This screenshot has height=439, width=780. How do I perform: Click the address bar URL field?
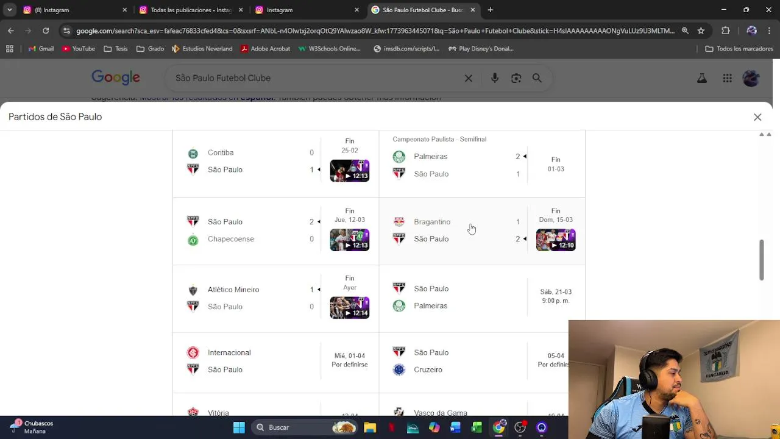point(375,30)
